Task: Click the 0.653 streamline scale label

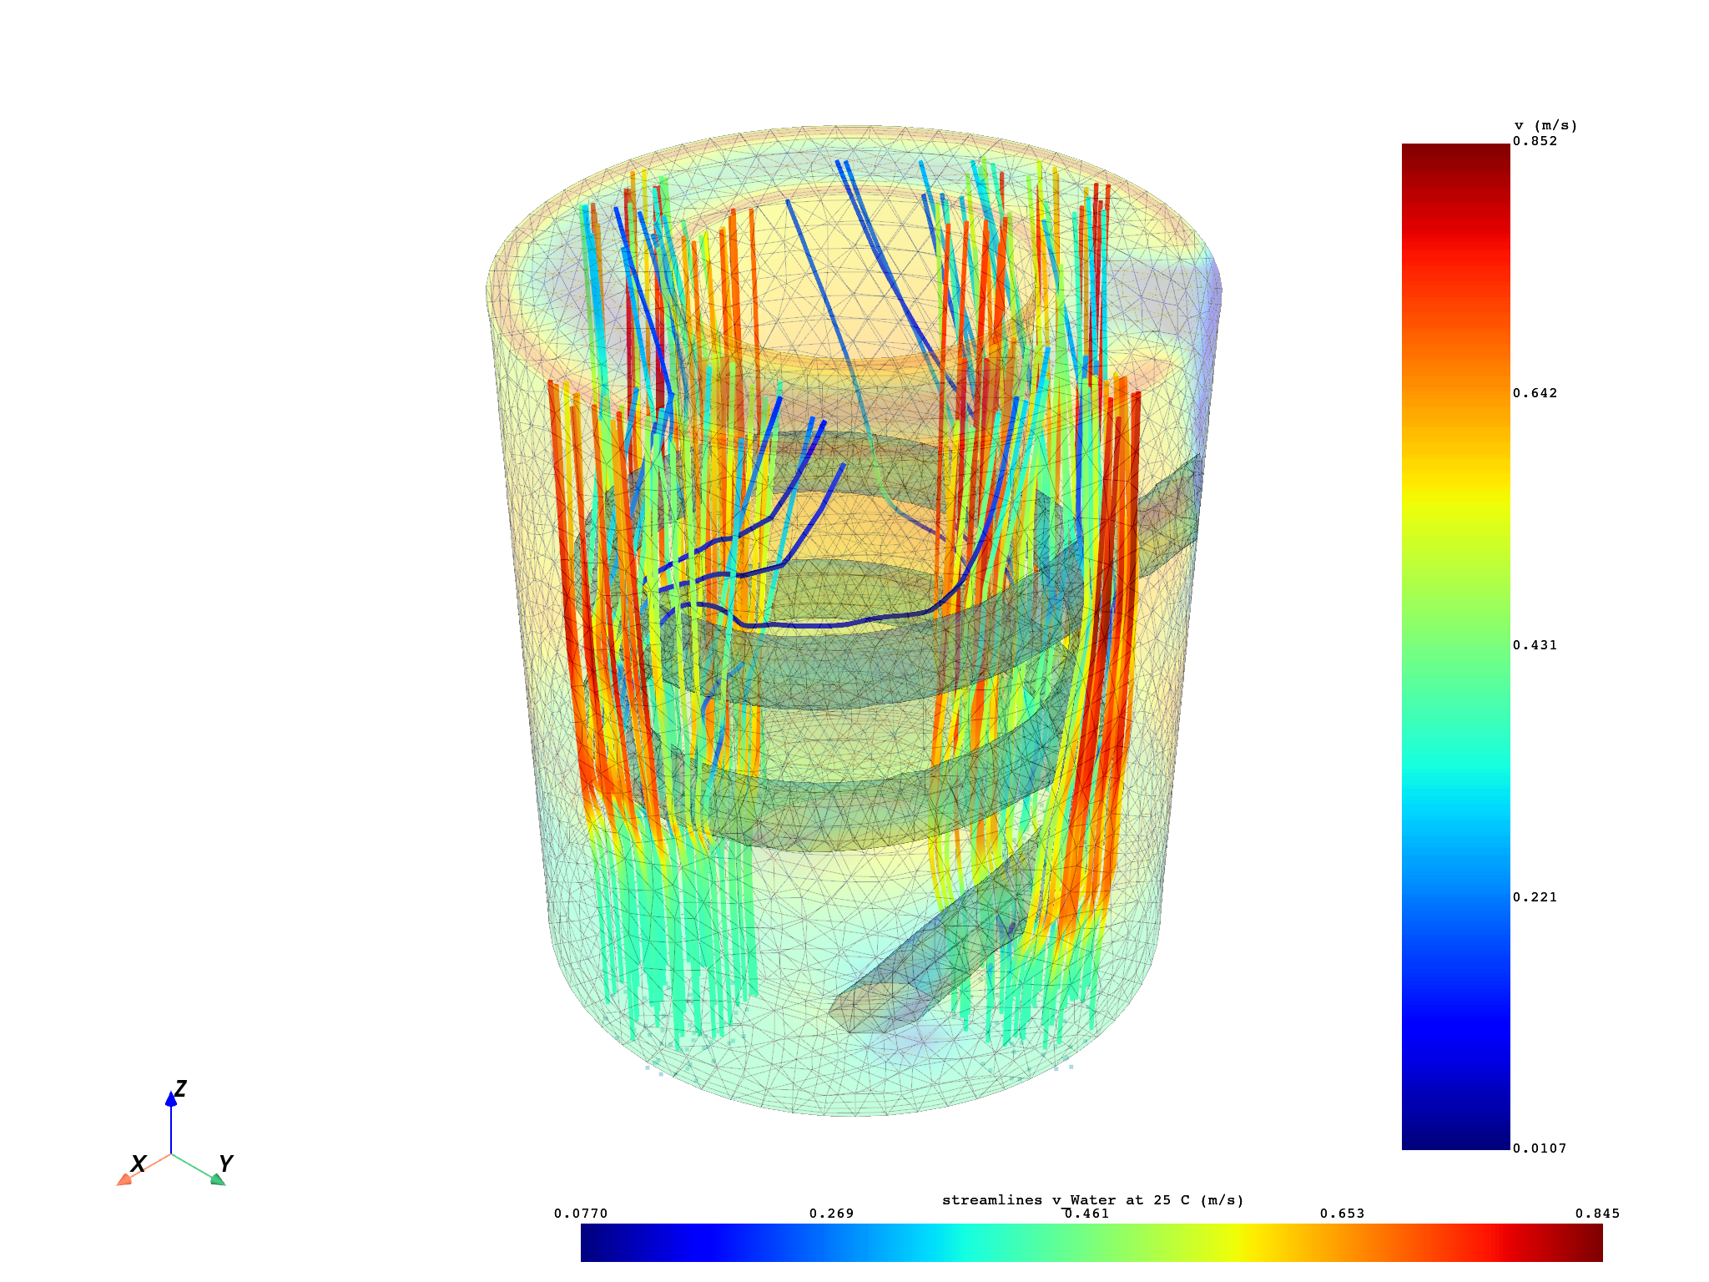Action: click(1342, 1214)
